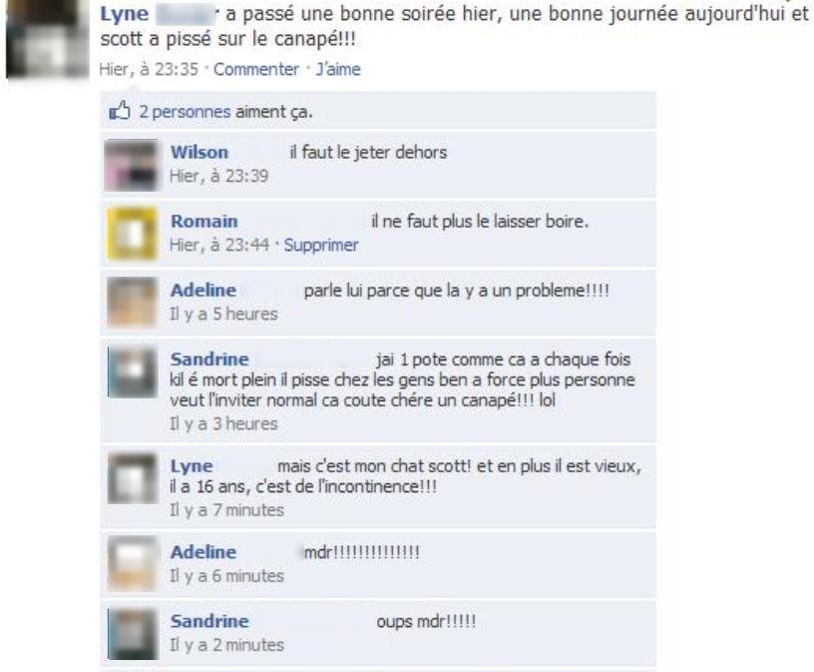The width and height of the screenshot is (814, 672).
Task: Click the Commenter link under the post
Action: (256, 69)
